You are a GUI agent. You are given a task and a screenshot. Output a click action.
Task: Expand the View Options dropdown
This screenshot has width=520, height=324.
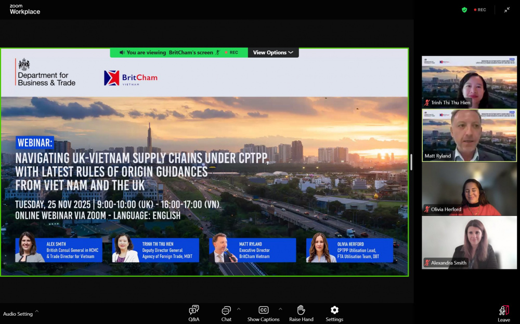point(273,52)
